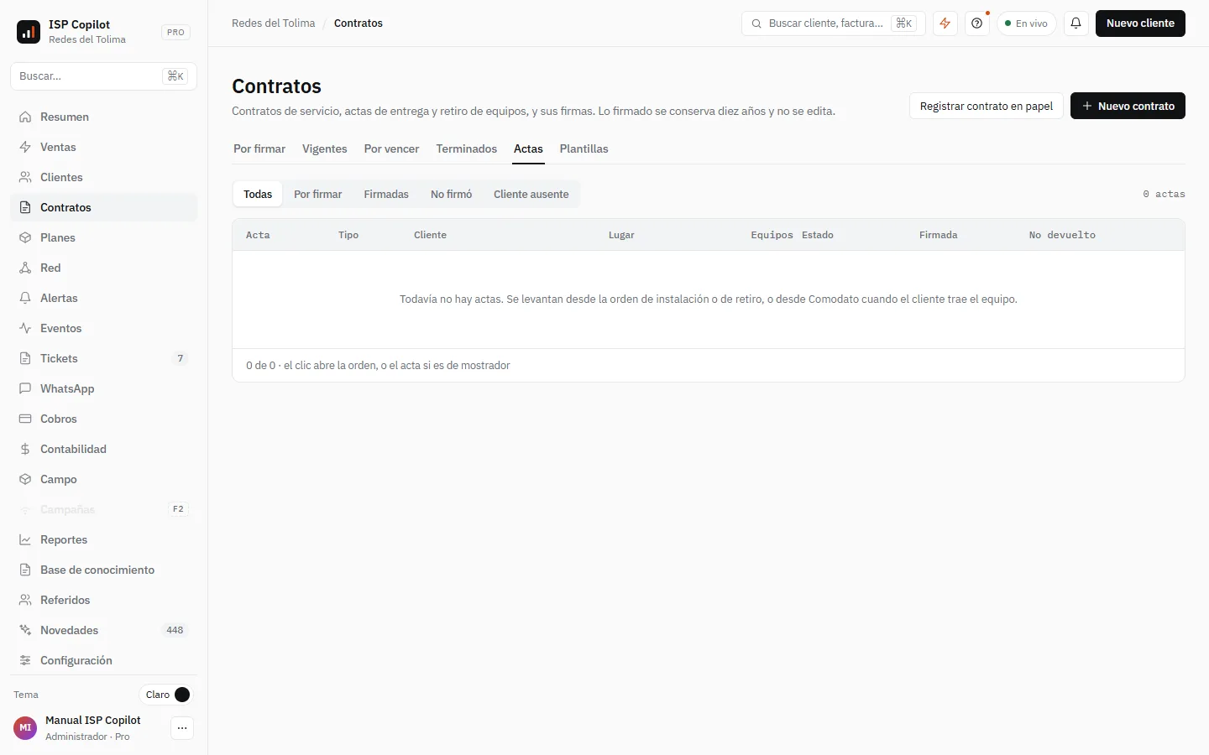The height and width of the screenshot is (755, 1209).
Task: Click the Cobros card icon in sidebar
Action: tap(25, 419)
